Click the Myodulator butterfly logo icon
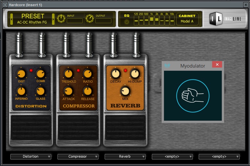Screen dimensions: 250x166 click(167, 66)
